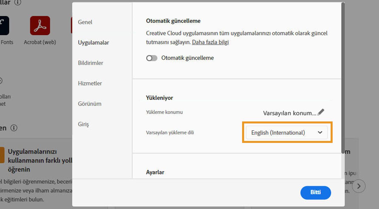Open the Giriş settings section

point(83,124)
